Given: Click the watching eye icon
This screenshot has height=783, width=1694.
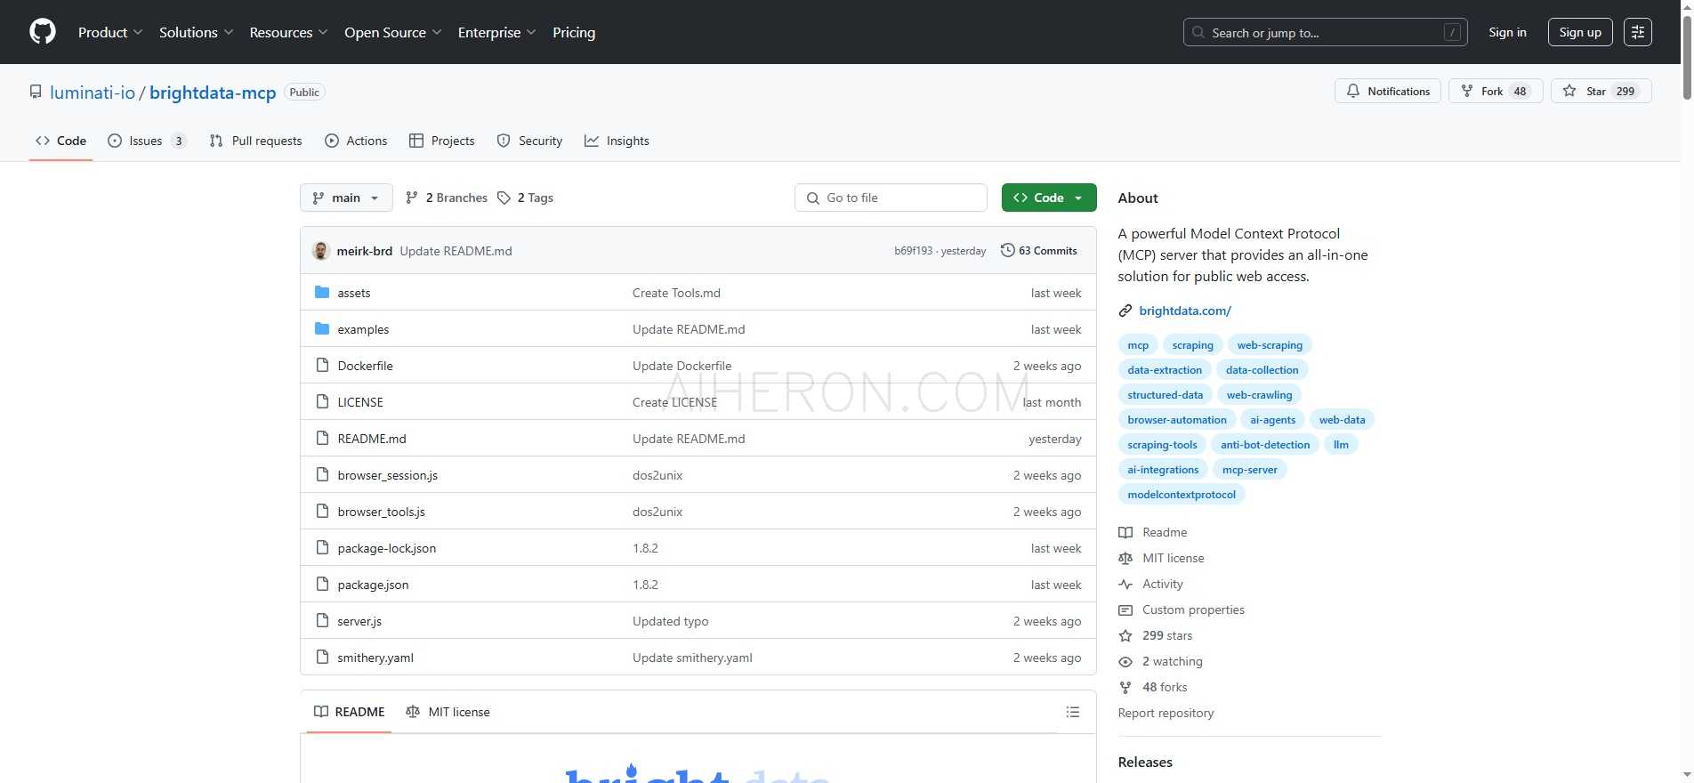Looking at the screenshot, I should pos(1125,661).
